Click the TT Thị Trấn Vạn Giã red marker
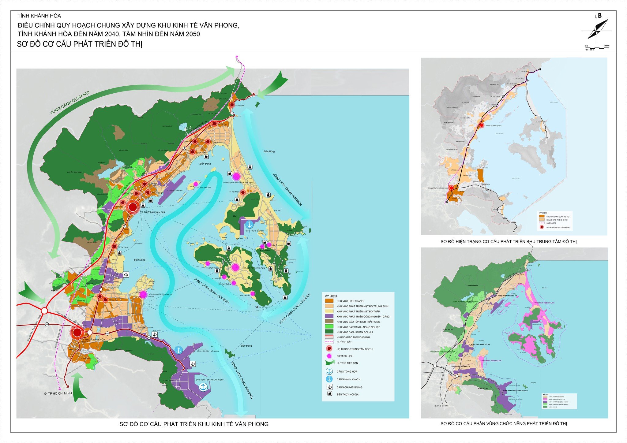 point(133,207)
